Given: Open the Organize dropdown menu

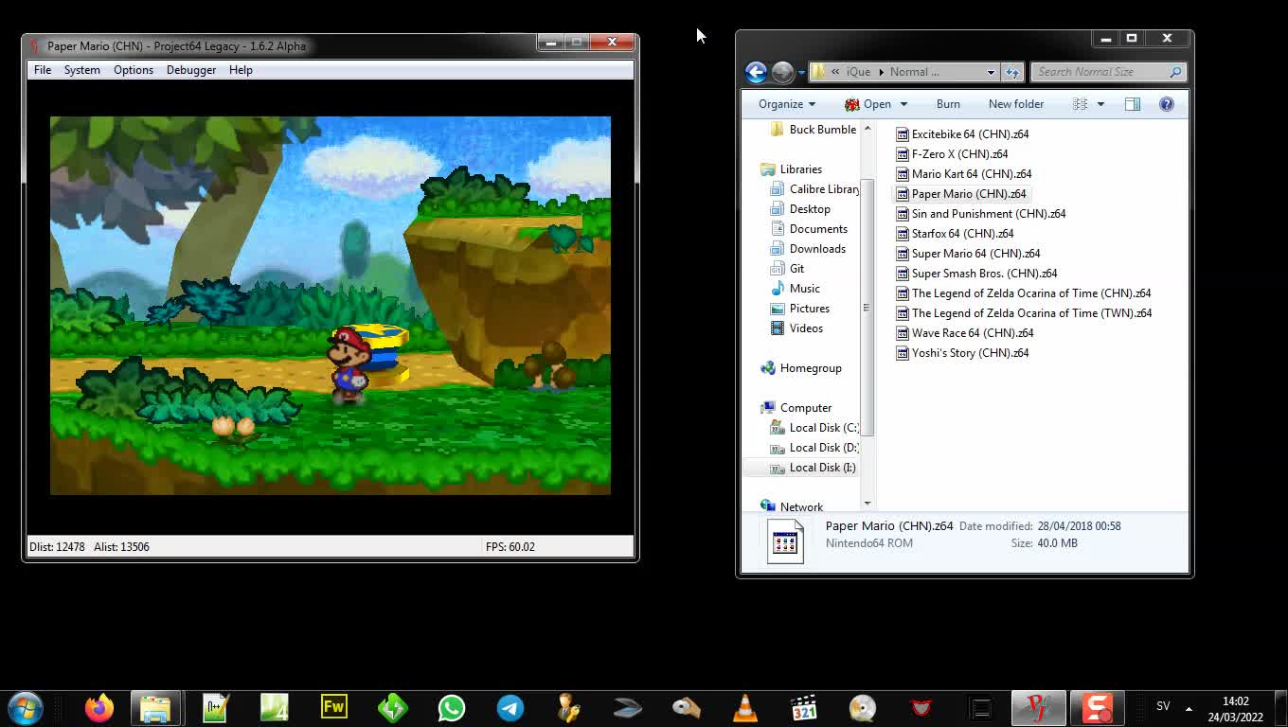Looking at the screenshot, I should pos(787,104).
